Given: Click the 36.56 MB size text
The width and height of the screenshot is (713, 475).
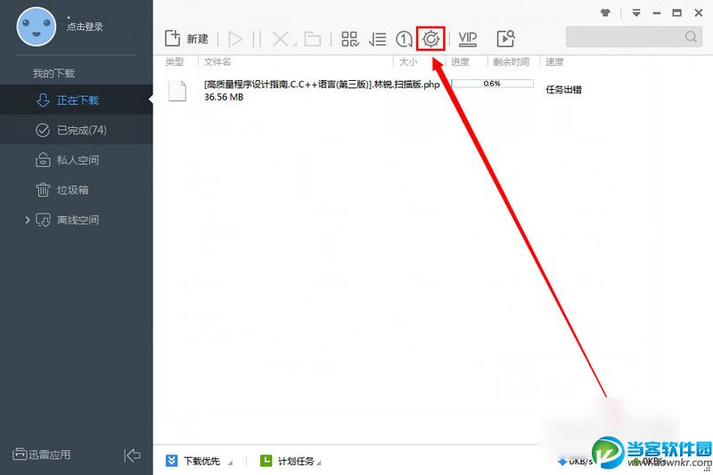Looking at the screenshot, I should point(224,97).
